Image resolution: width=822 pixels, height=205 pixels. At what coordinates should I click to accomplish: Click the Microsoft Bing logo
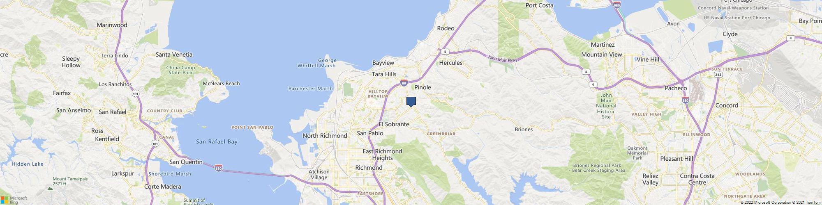click(x=14, y=200)
